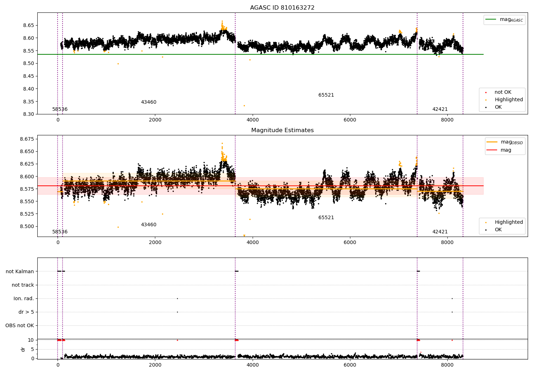The width and height of the screenshot is (533, 373).
Task: Click the 'Ion. rad.' axis label
Action: 24,299
